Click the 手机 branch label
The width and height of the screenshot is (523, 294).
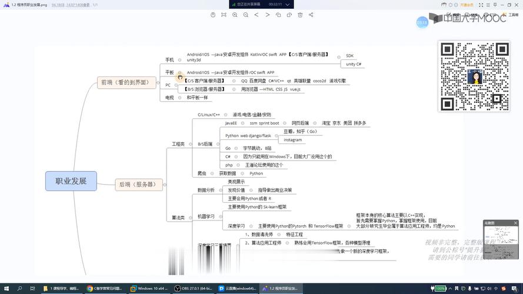click(169, 60)
